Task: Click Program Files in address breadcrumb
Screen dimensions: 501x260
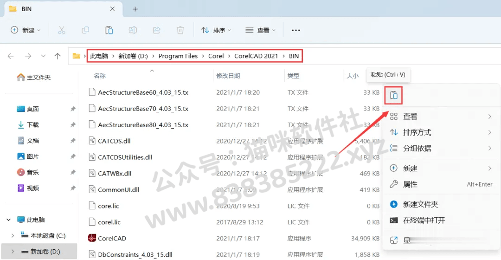Action: tap(178, 56)
